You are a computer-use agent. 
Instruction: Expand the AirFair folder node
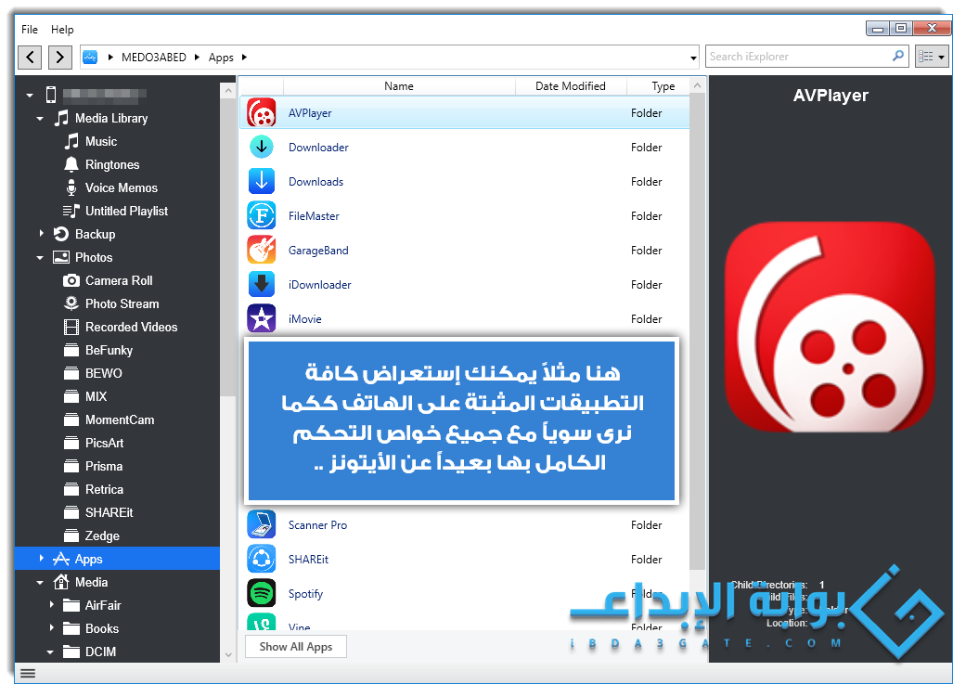(52, 605)
